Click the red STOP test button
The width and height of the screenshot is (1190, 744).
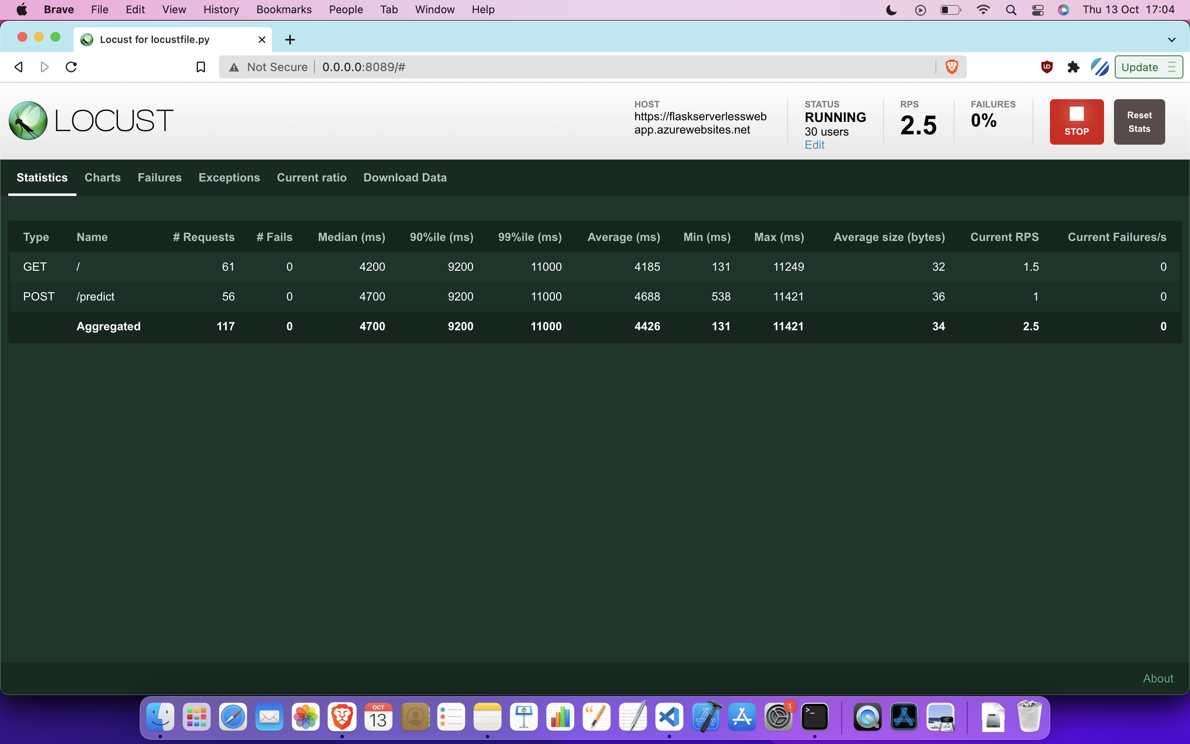point(1076,122)
